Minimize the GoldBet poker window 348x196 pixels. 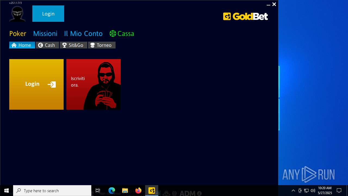click(x=268, y=4)
